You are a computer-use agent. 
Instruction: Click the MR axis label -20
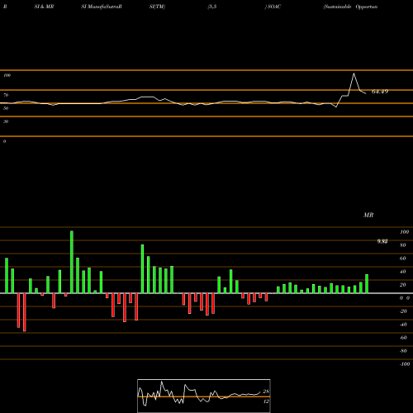403,311
